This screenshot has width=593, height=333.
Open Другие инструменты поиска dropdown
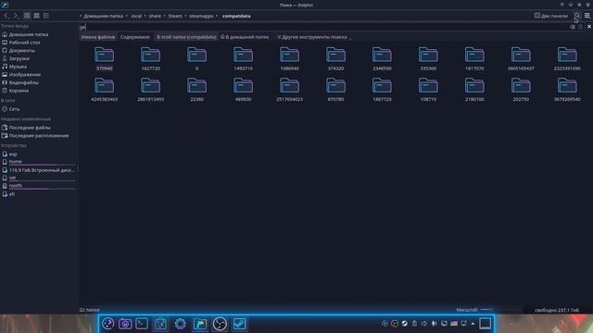313,37
